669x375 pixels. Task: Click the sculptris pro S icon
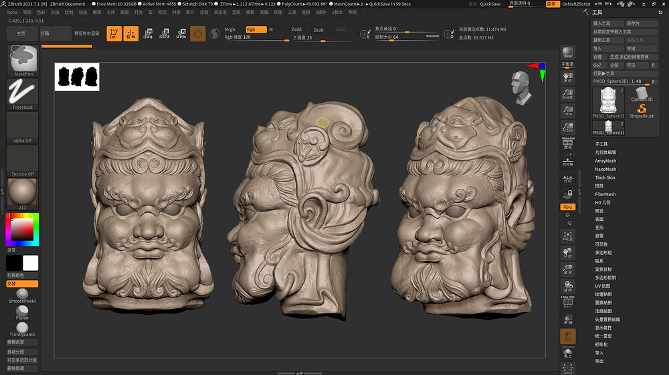215,33
